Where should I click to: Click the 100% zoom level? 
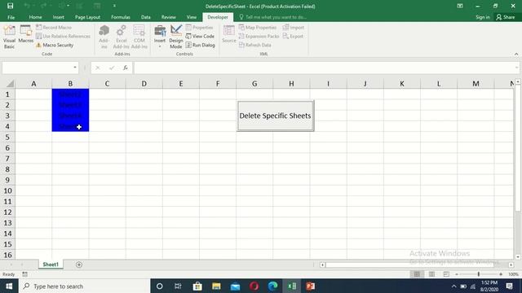click(x=513, y=274)
